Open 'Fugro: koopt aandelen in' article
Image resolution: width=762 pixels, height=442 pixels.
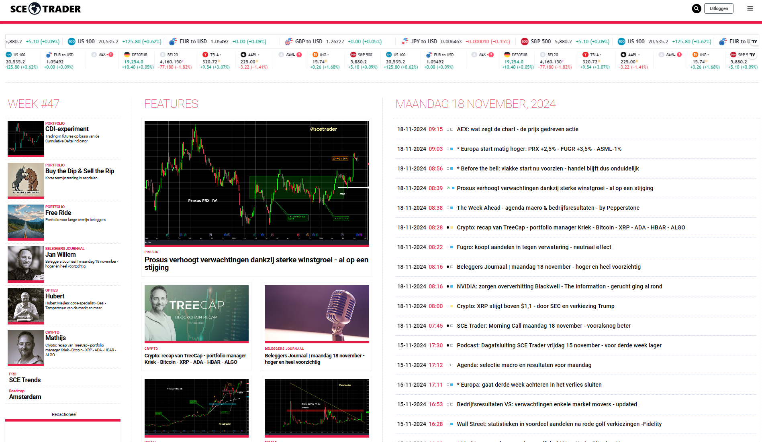coord(534,247)
